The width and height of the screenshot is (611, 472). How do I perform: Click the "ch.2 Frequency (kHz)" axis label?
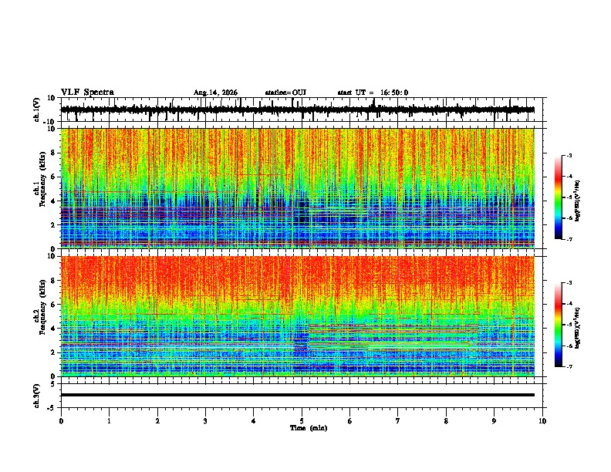click(x=40, y=307)
